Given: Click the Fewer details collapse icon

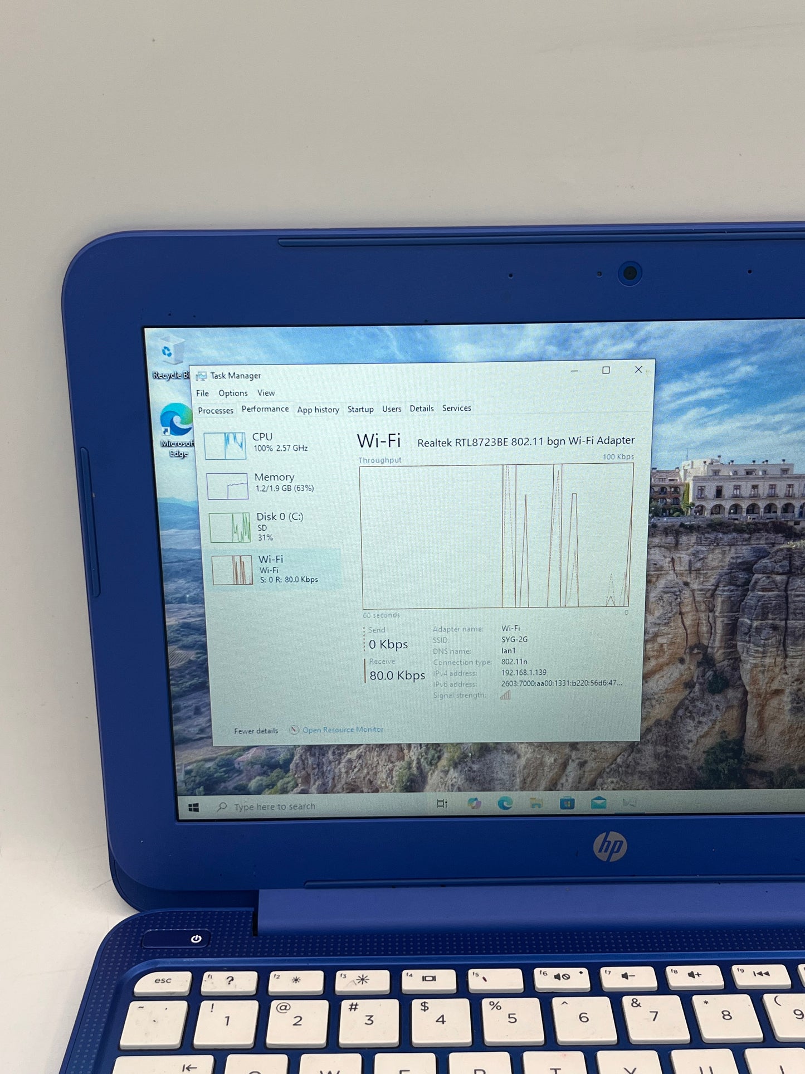Looking at the screenshot, I should (x=225, y=731).
